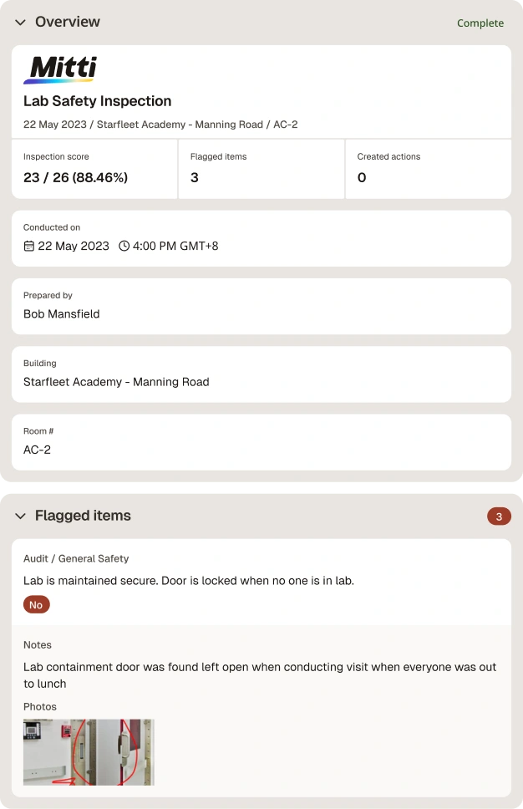Click the Overview section heading
This screenshot has width=523, height=809.
click(x=68, y=22)
